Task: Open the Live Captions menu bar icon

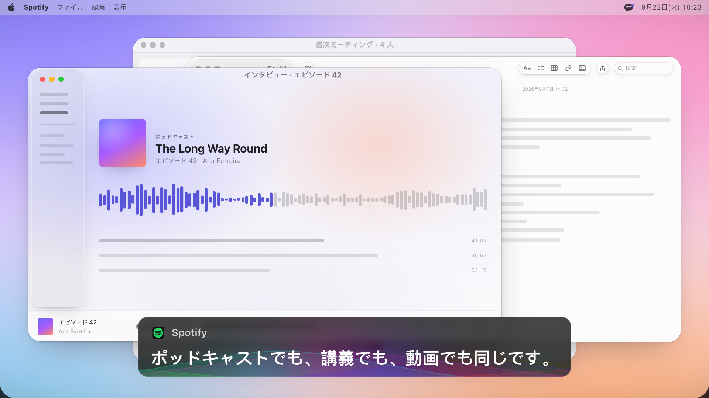Action: coord(629,7)
